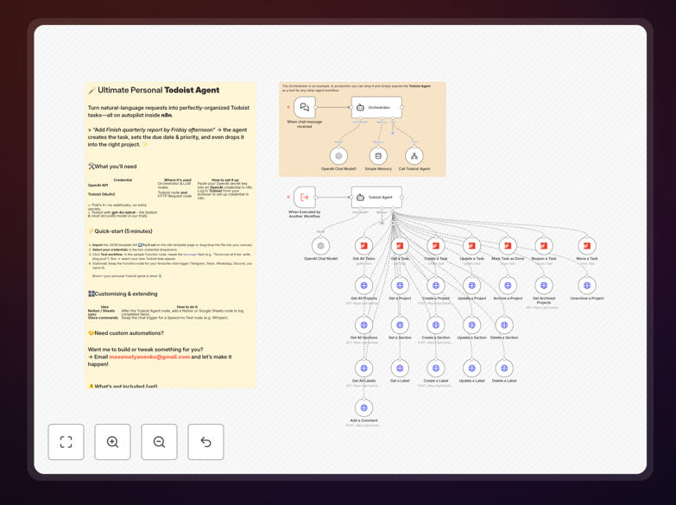Click the OpenAI Chat Model node under Todoist Agent

coord(321,246)
